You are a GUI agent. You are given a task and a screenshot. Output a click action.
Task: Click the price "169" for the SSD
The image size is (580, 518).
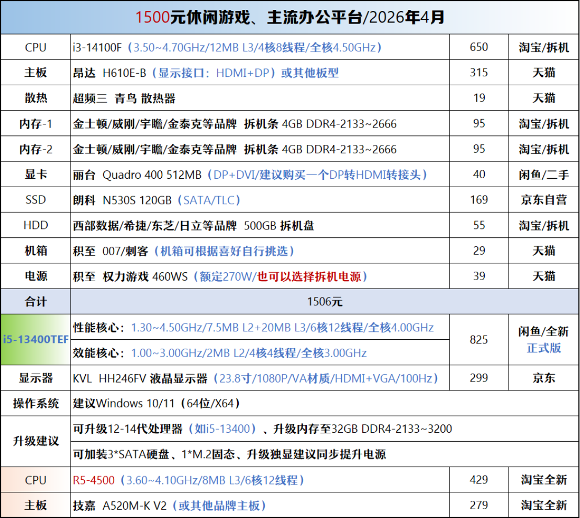coord(478,200)
